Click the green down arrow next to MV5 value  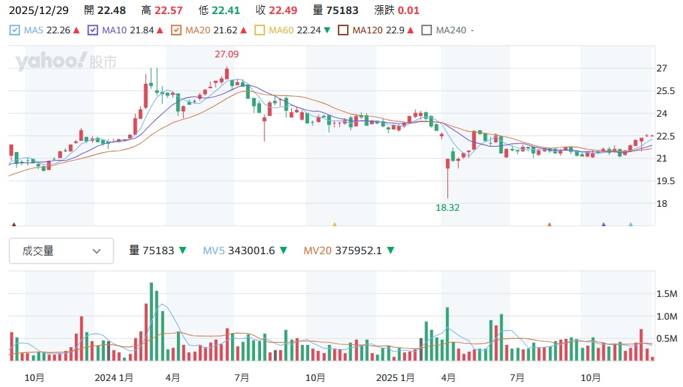pyautogui.click(x=283, y=251)
